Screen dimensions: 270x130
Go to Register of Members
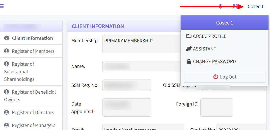pos(33,51)
